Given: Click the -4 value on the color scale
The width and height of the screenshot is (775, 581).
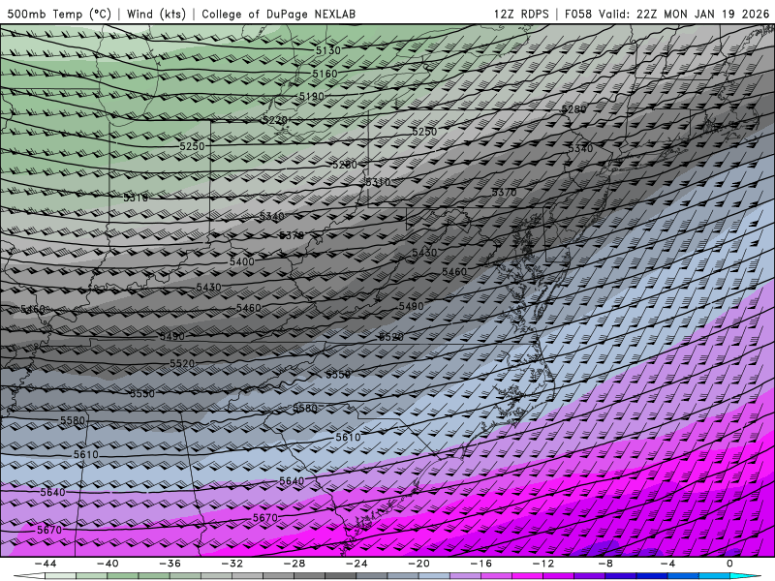Looking at the screenshot, I should (668, 564).
